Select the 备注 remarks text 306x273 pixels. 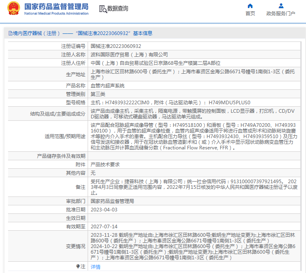click(x=194, y=187)
